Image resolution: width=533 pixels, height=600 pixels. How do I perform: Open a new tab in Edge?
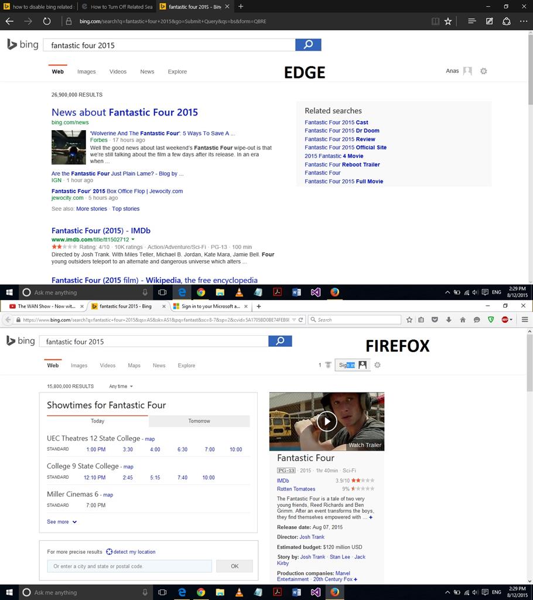[x=241, y=6]
